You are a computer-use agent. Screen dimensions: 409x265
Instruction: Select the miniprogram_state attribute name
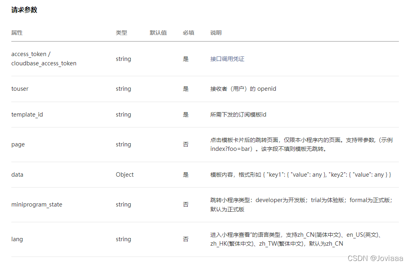tap(37, 204)
